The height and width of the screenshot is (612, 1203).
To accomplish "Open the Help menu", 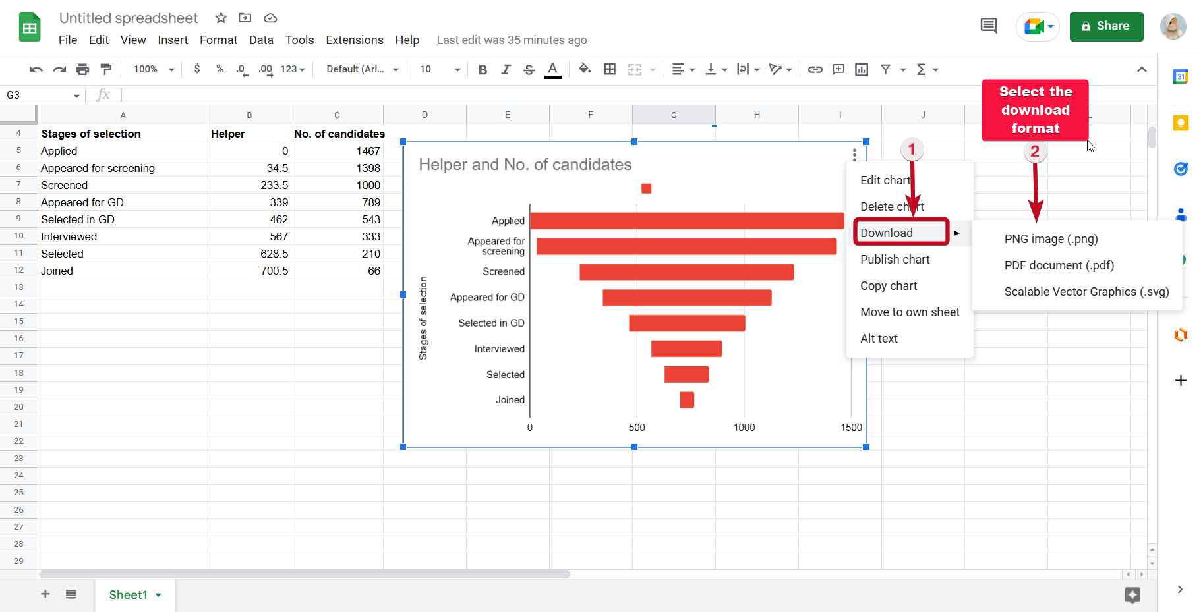I will click(407, 40).
